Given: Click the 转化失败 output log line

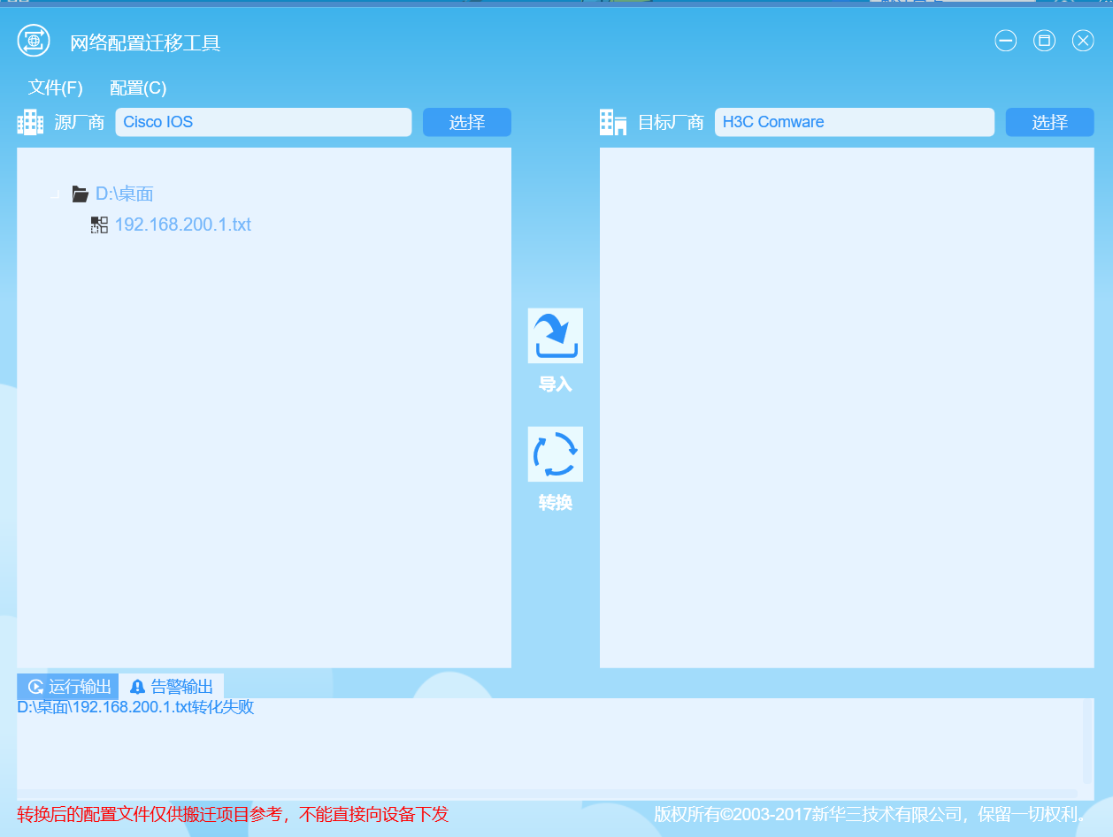Looking at the screenshot, I should [x=135, y=707].
